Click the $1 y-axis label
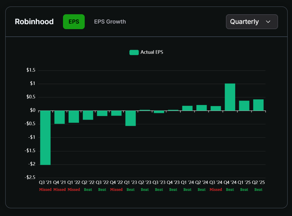This screenshot has height=216, width=292. [33, 84]
